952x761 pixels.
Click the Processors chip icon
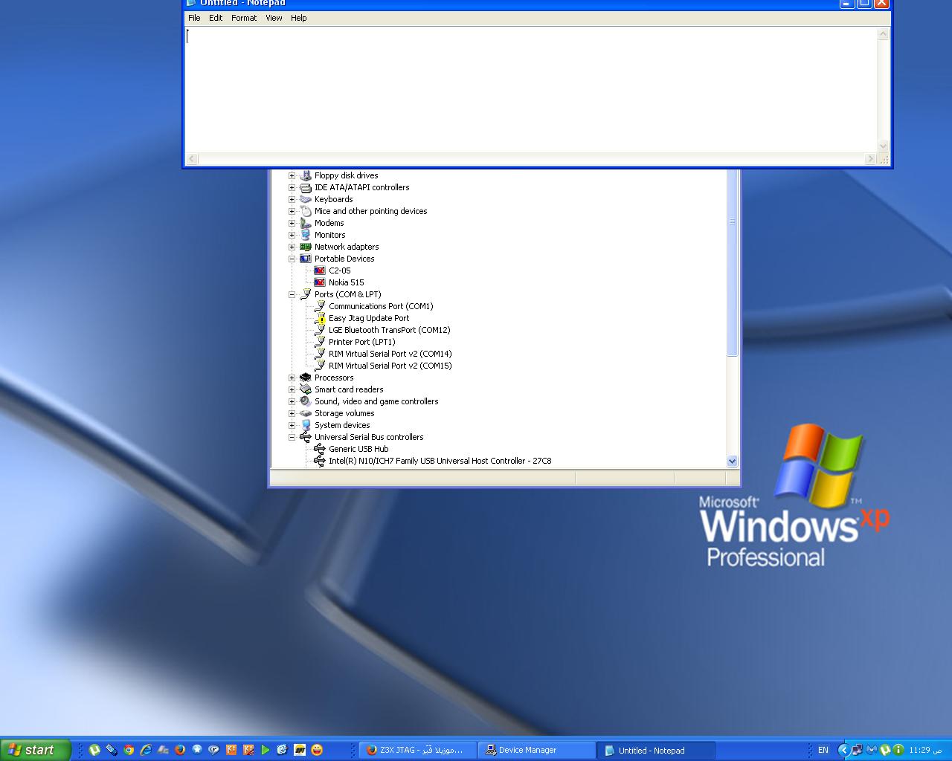pyautogui.click(x=305, y=378)
